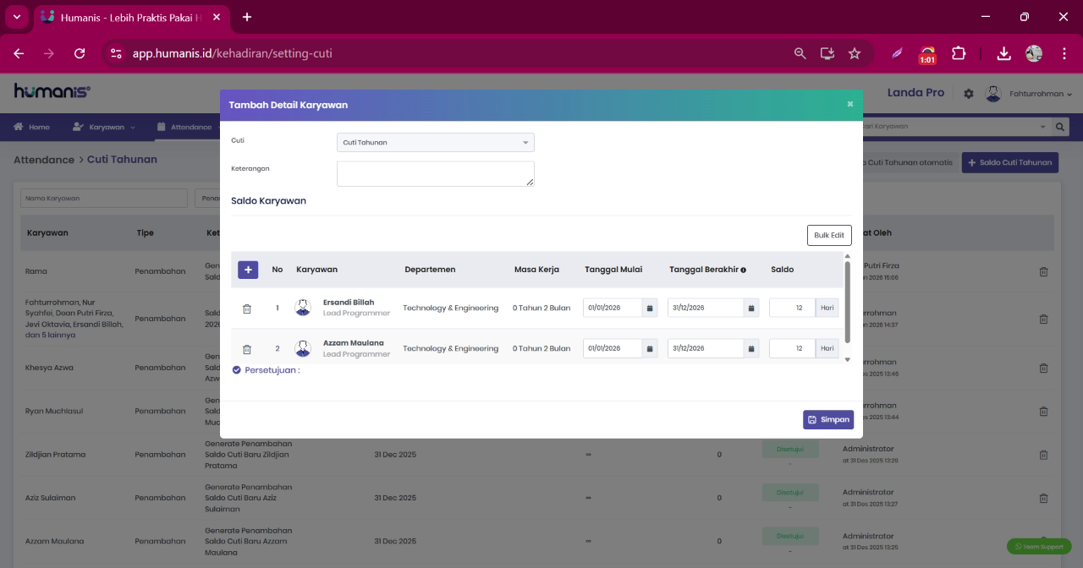Image resolution: width=1083 pixels, height=568 pixels.
Task: Save with the Simpan button
Action: tap(828, 420)
